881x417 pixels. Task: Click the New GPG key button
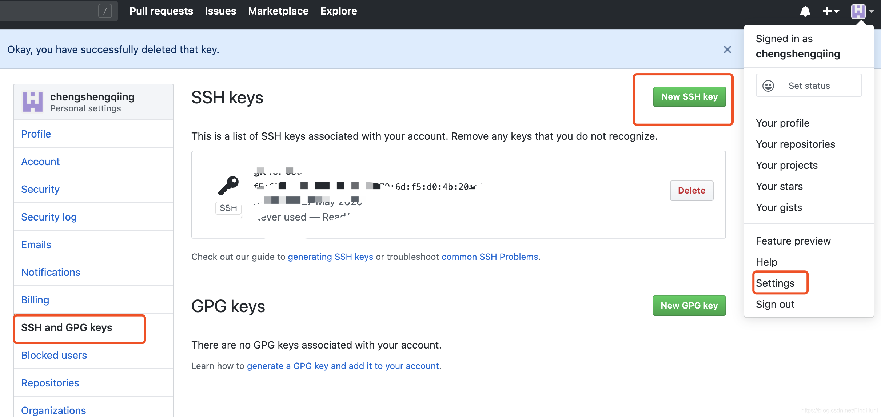[689, 306]
